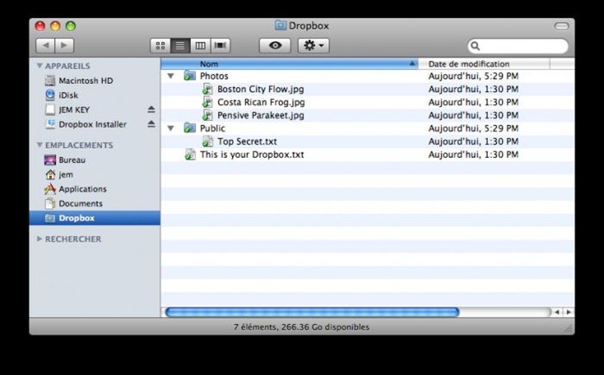604x375 pixels.
Task: Click the Macintosh HD drive icon
Action: click(50, 81)
